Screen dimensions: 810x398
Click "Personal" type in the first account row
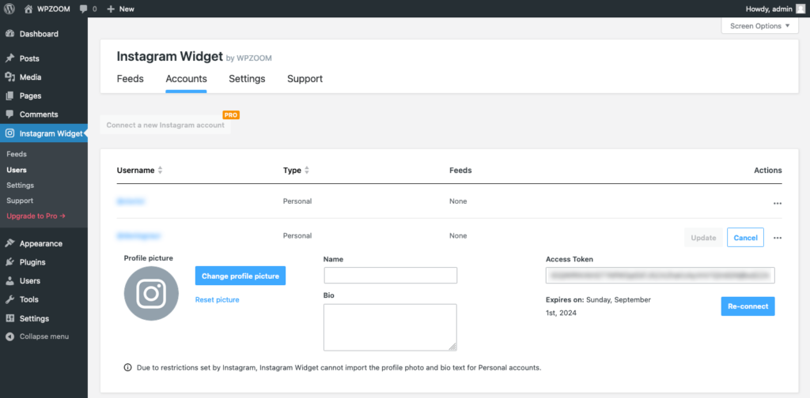point(297,201)
